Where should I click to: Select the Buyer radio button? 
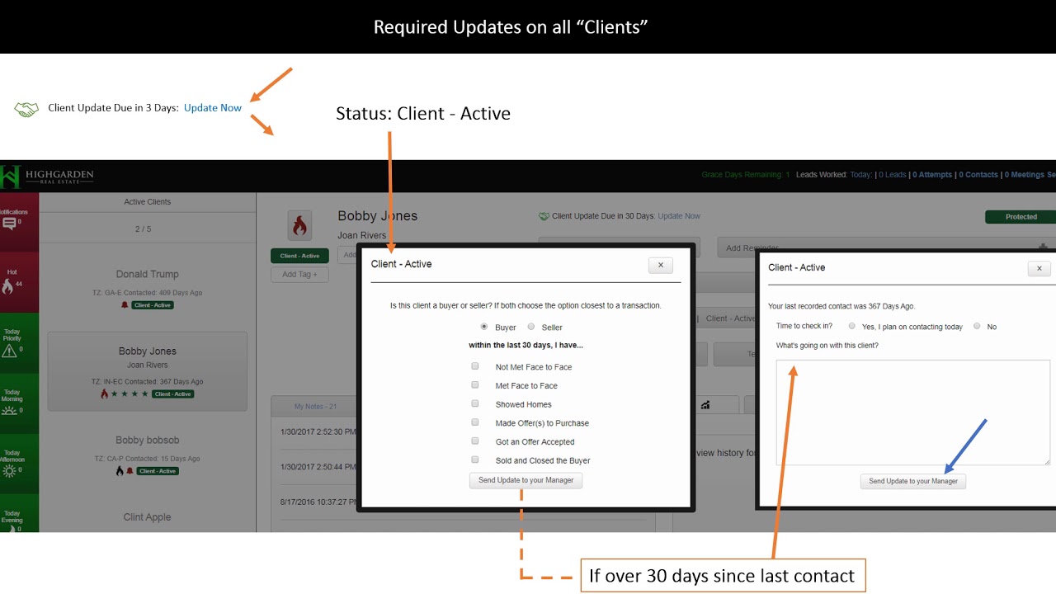(483, 327)
